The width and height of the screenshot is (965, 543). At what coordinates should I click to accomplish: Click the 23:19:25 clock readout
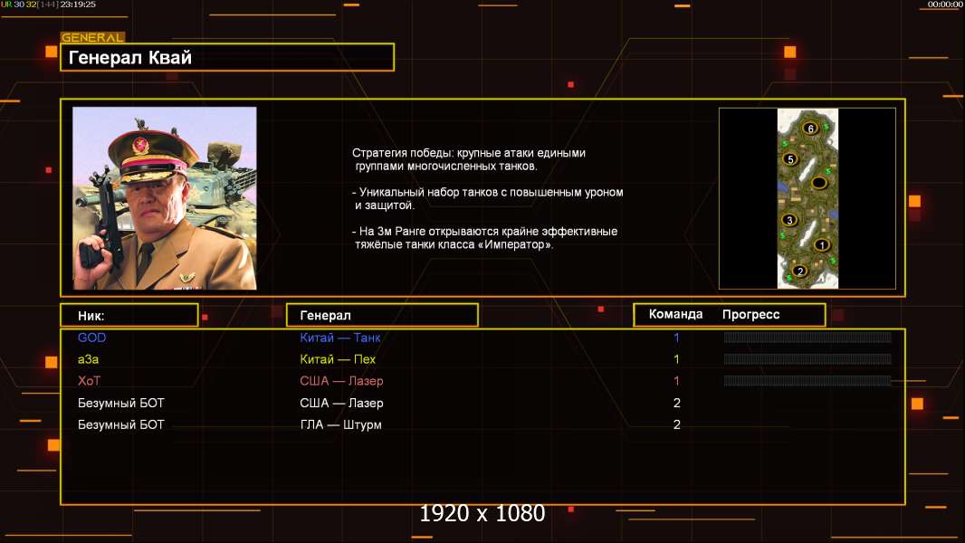[x=78, y=5]
